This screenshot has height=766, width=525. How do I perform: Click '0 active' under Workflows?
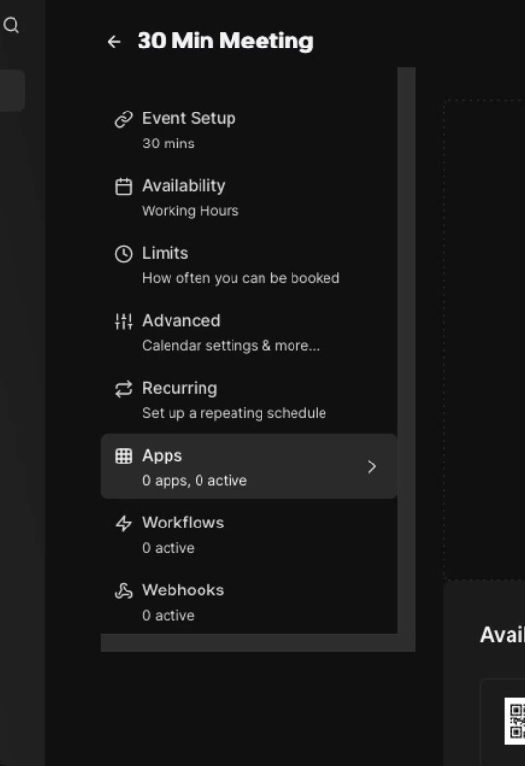pyautogui.click(x=169, y=548)
